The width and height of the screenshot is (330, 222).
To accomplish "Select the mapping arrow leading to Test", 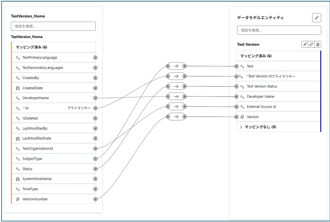I will tap(176, 66).
